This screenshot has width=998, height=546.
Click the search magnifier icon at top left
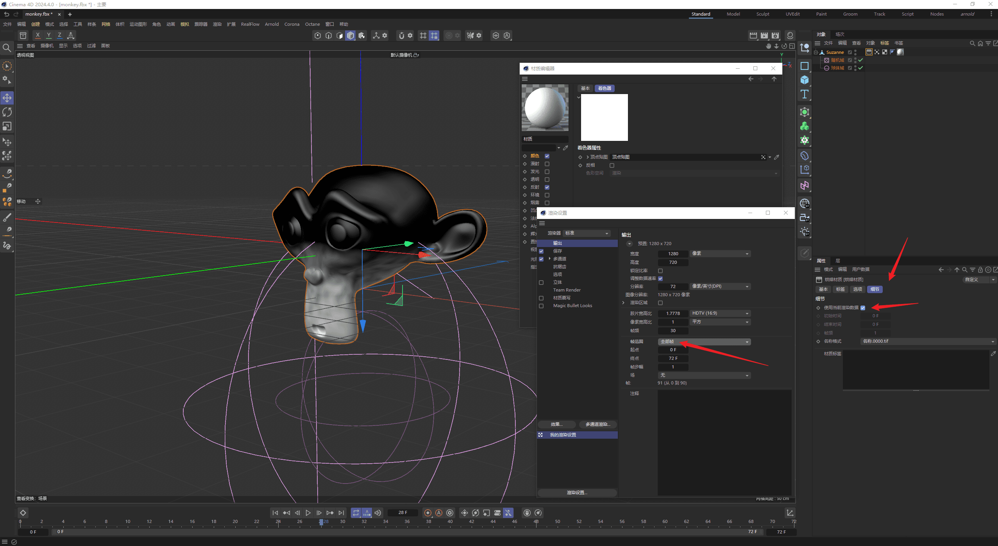(x=7, y=48)
